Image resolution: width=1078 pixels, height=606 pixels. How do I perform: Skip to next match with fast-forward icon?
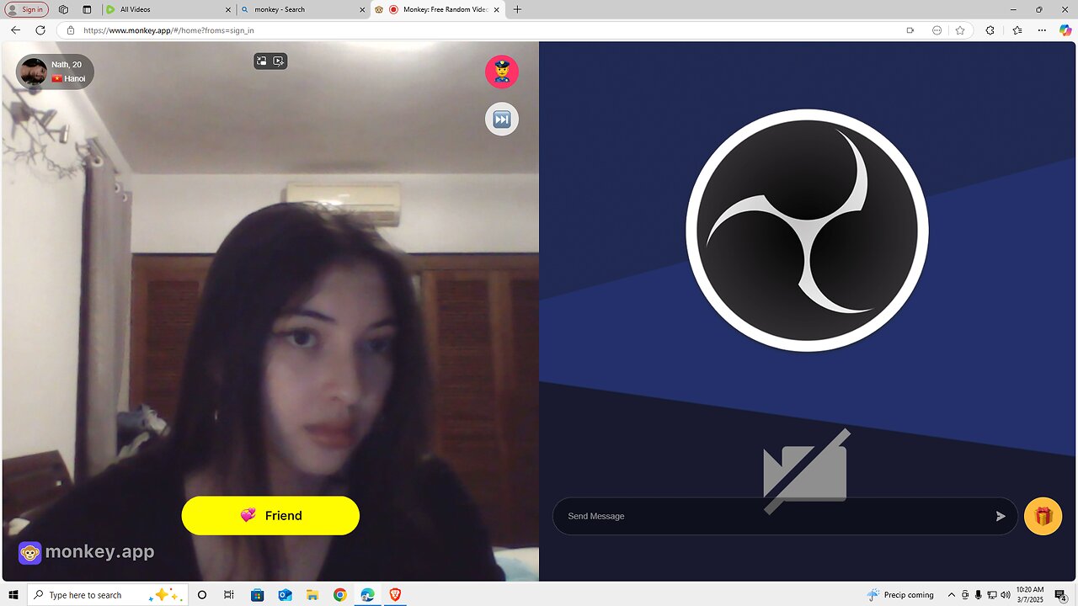coord(501,119)
